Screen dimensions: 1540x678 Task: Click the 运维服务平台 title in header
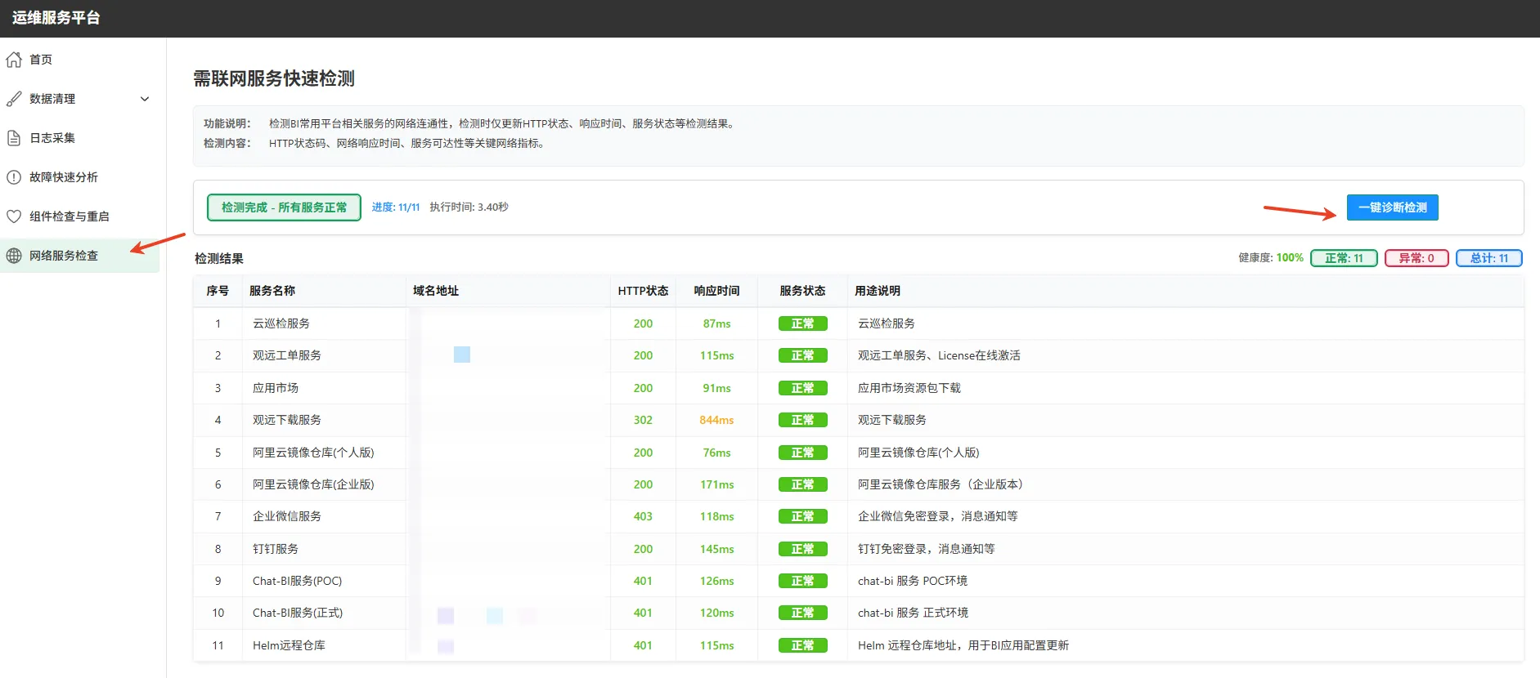coord(56,18)
